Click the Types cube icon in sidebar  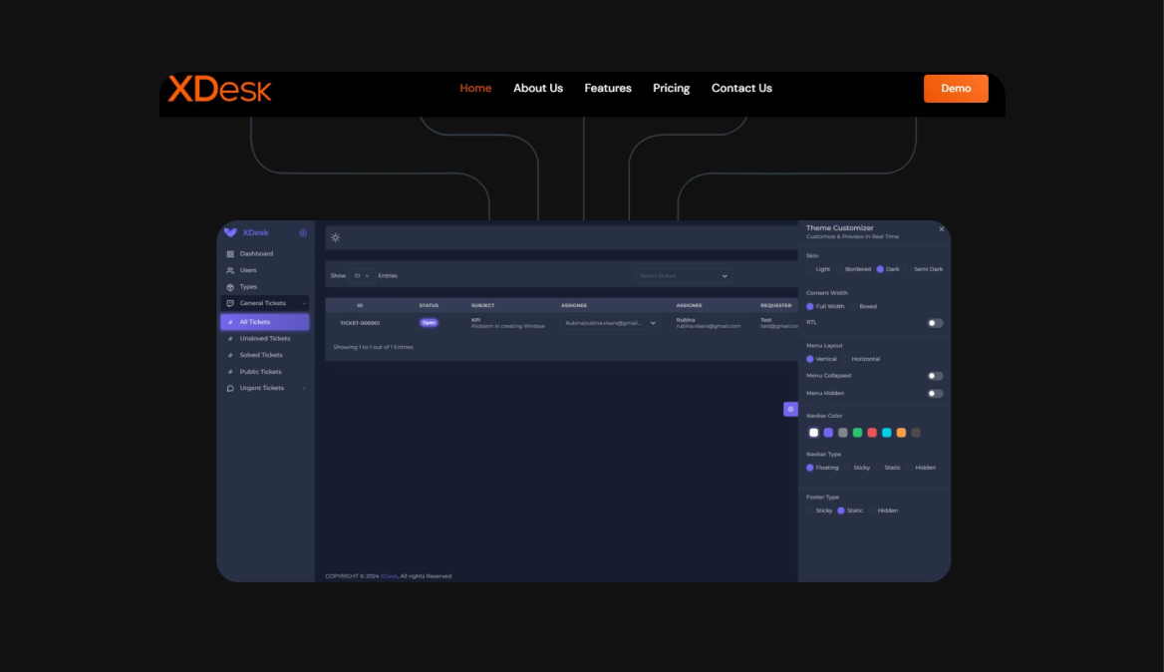point(230,287)
